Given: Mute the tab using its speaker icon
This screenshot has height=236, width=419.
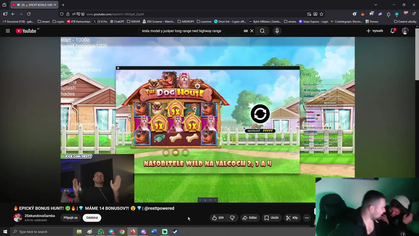Looking at the screenshot, I should pos(18,5).
